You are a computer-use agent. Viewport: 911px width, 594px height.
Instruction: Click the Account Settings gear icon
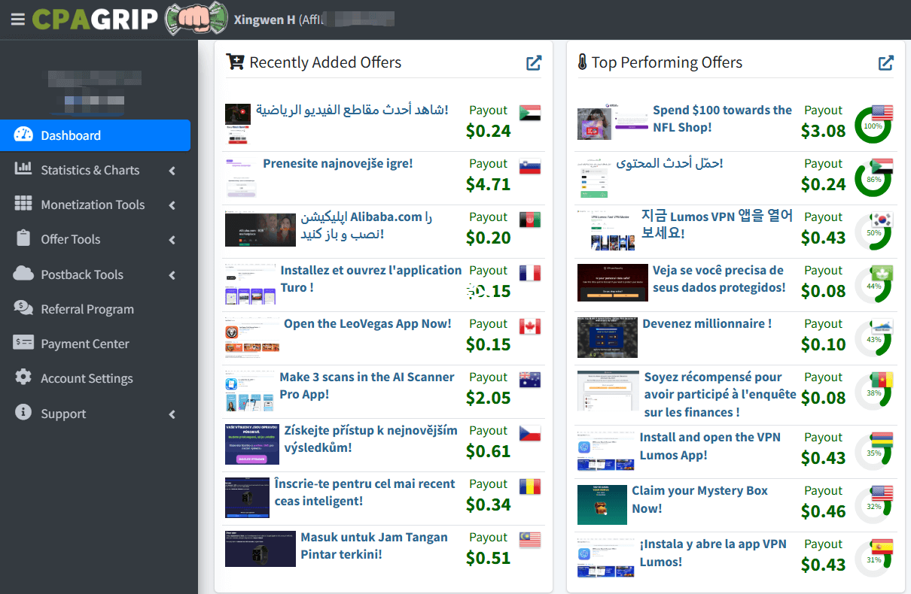tap(23, 377)
